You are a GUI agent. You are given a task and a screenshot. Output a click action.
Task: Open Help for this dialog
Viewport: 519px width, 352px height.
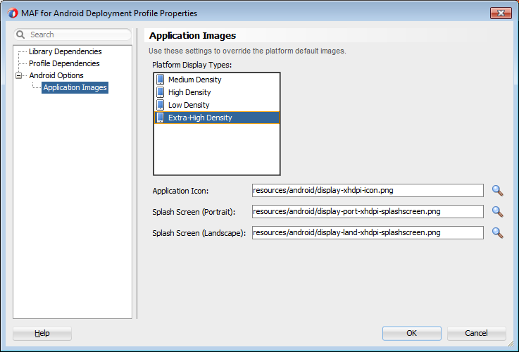(42, 333)
